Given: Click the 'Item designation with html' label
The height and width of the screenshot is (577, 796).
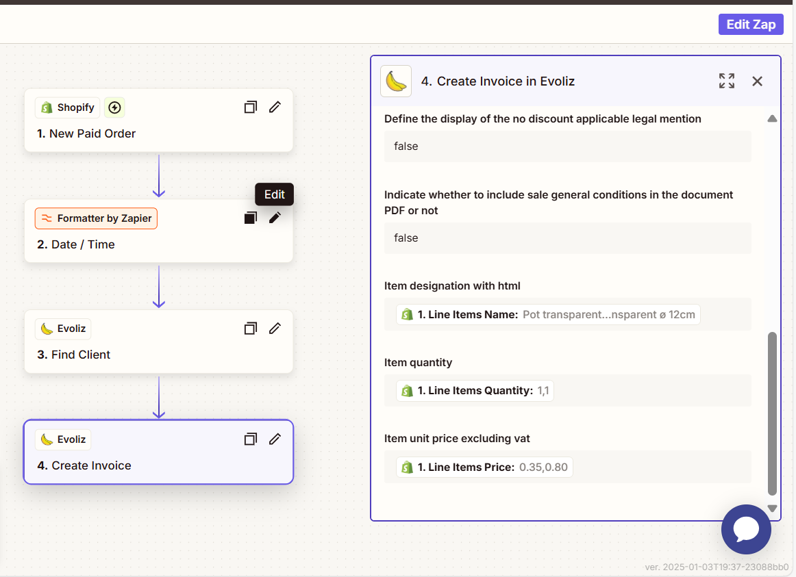Looking at the screenshot, I should pos(452,286).
